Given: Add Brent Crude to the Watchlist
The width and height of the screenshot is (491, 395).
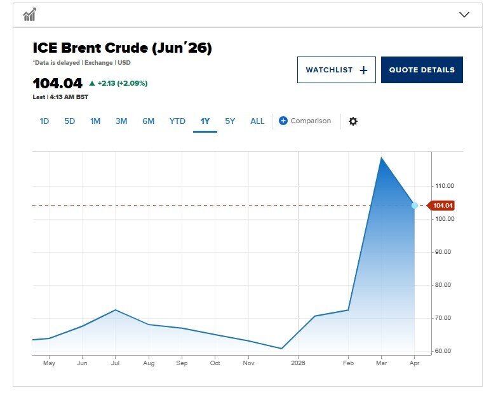Looking at the screenshot, I should 336,70.
